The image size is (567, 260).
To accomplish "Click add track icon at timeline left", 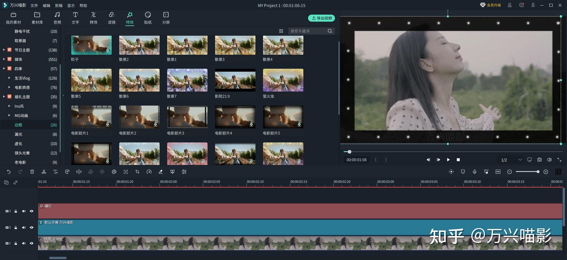I will [x=6, y=182].
